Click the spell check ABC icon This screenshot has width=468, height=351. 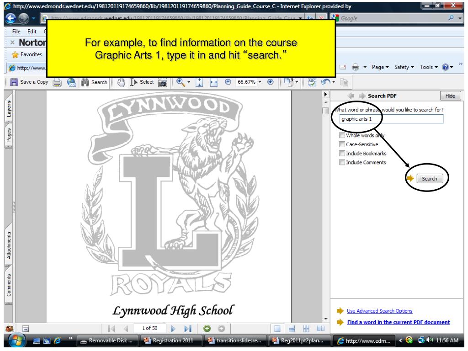312,82
